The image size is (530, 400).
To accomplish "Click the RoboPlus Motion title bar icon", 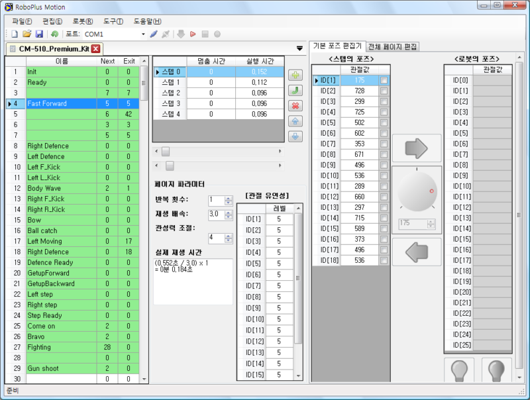I will click(x=9, y=7).
